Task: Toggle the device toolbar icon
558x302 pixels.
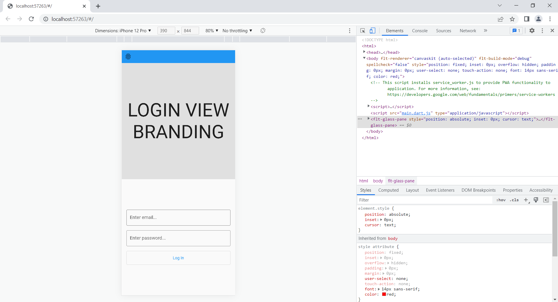Action: point(373,30)
